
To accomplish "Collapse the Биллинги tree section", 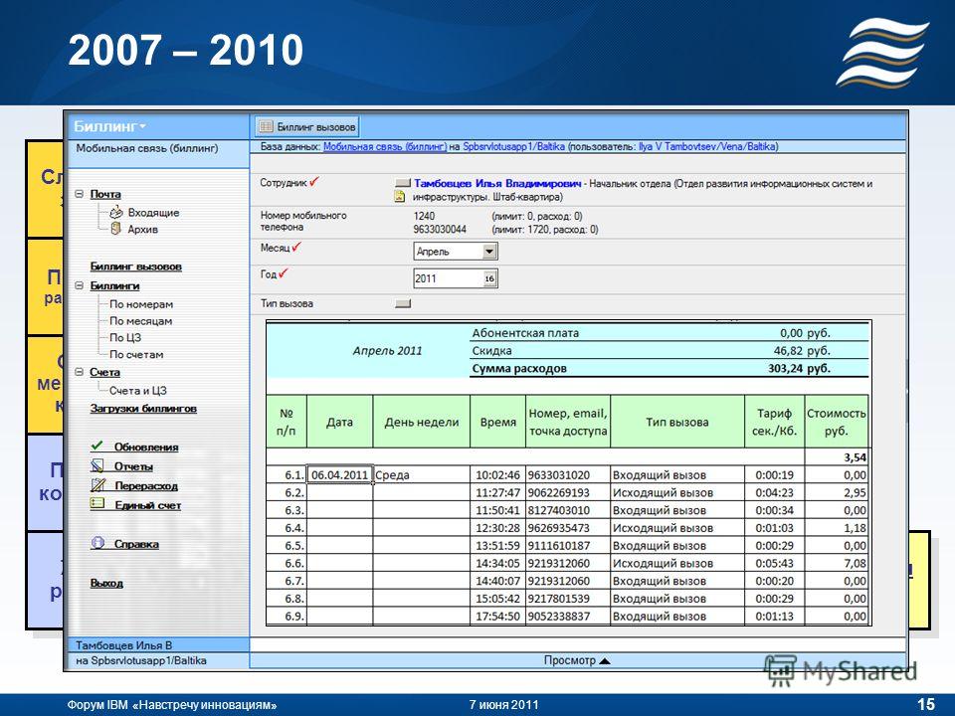I will pyautogui.click(x=80, y=285).
